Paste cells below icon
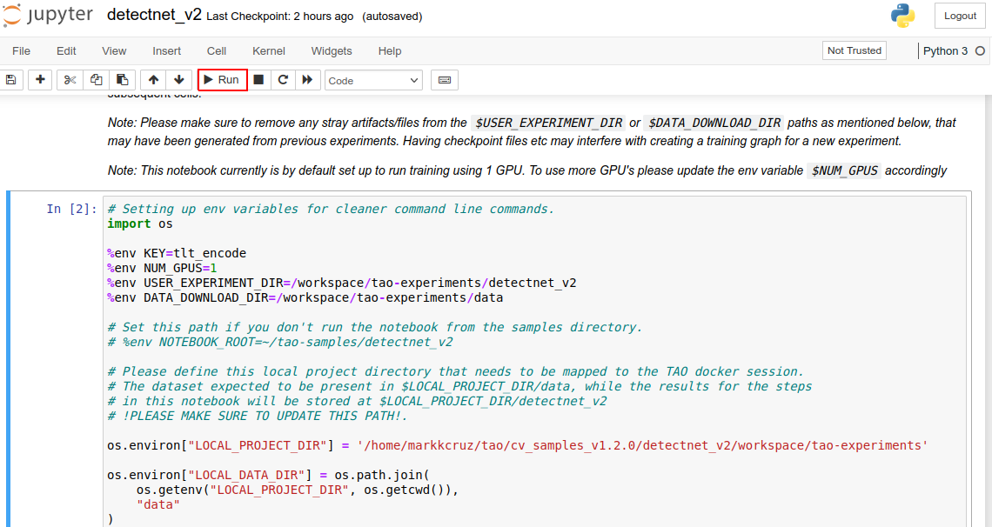 point(122,80)
